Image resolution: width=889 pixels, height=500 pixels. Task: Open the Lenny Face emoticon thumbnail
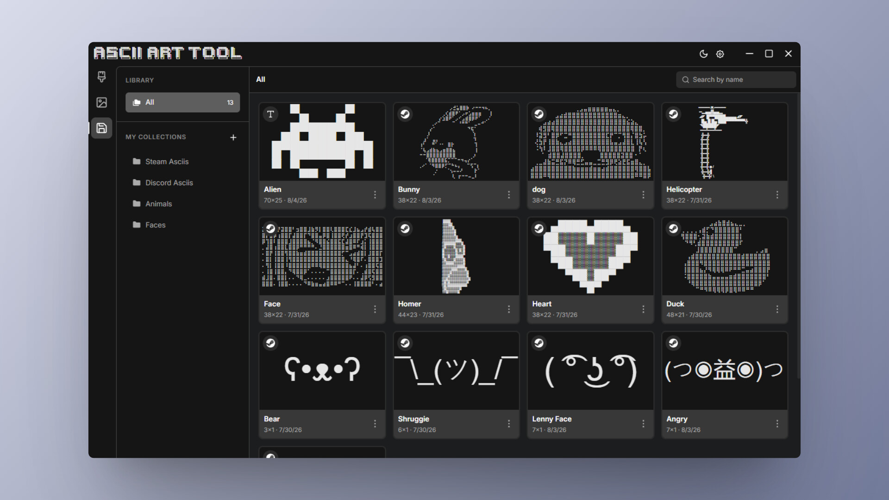(x=590, y=371)
